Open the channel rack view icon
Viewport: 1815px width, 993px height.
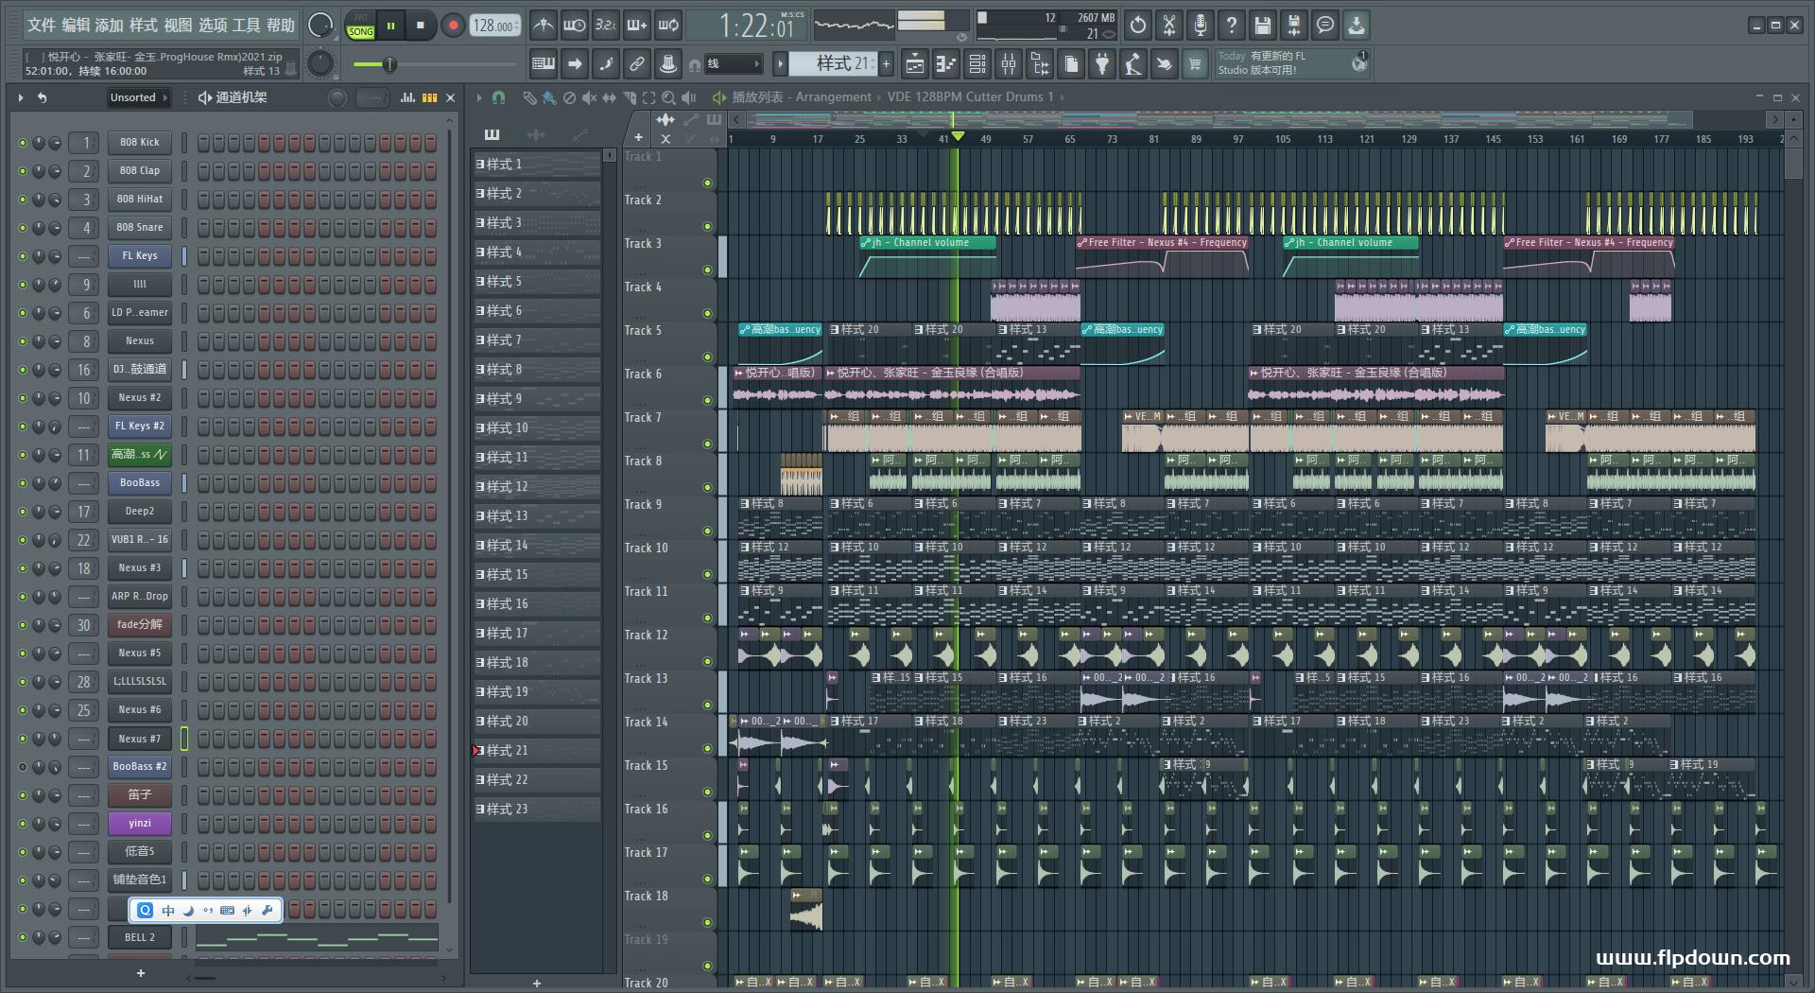point(977,64)
